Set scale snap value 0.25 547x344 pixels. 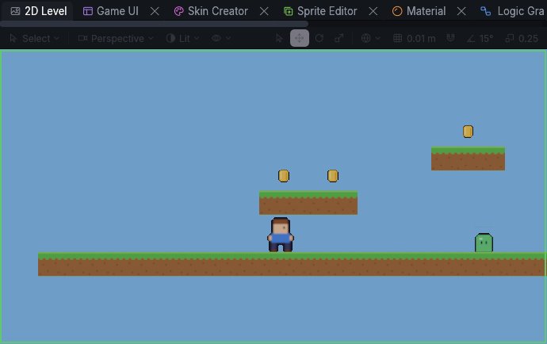click(x=528, y=38)
